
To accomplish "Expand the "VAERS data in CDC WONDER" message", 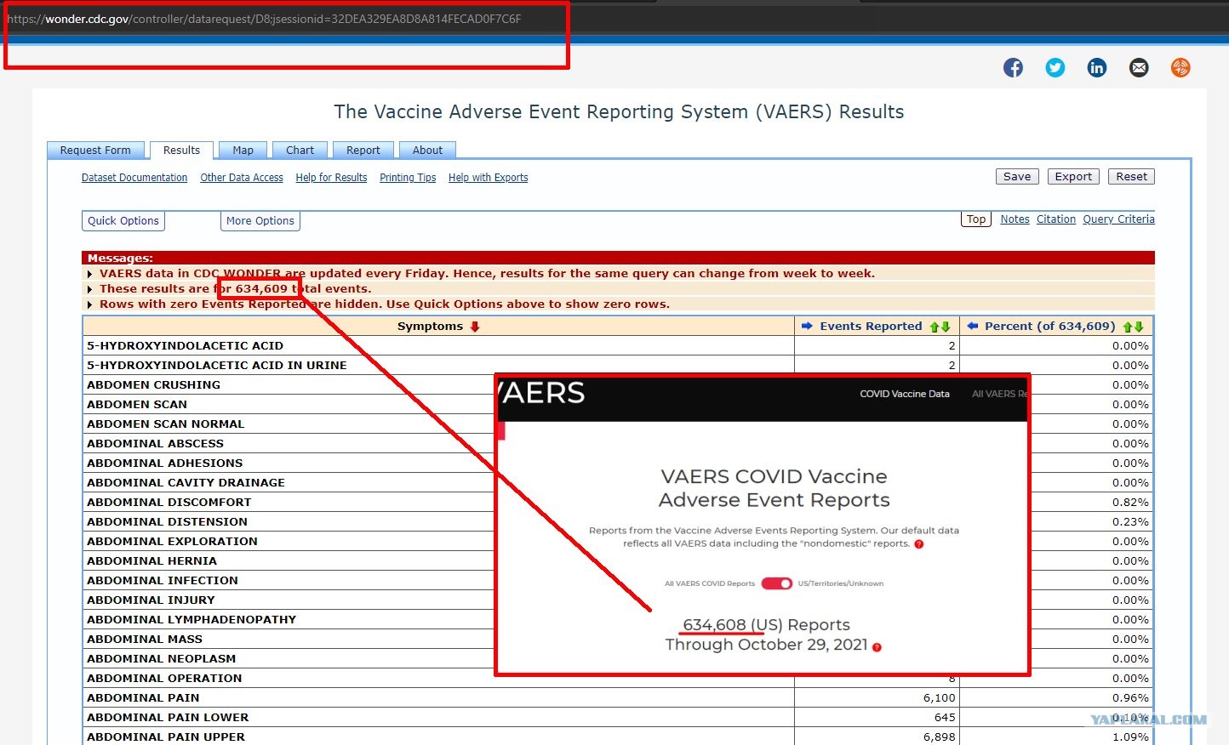I will [x=89, y=274].
